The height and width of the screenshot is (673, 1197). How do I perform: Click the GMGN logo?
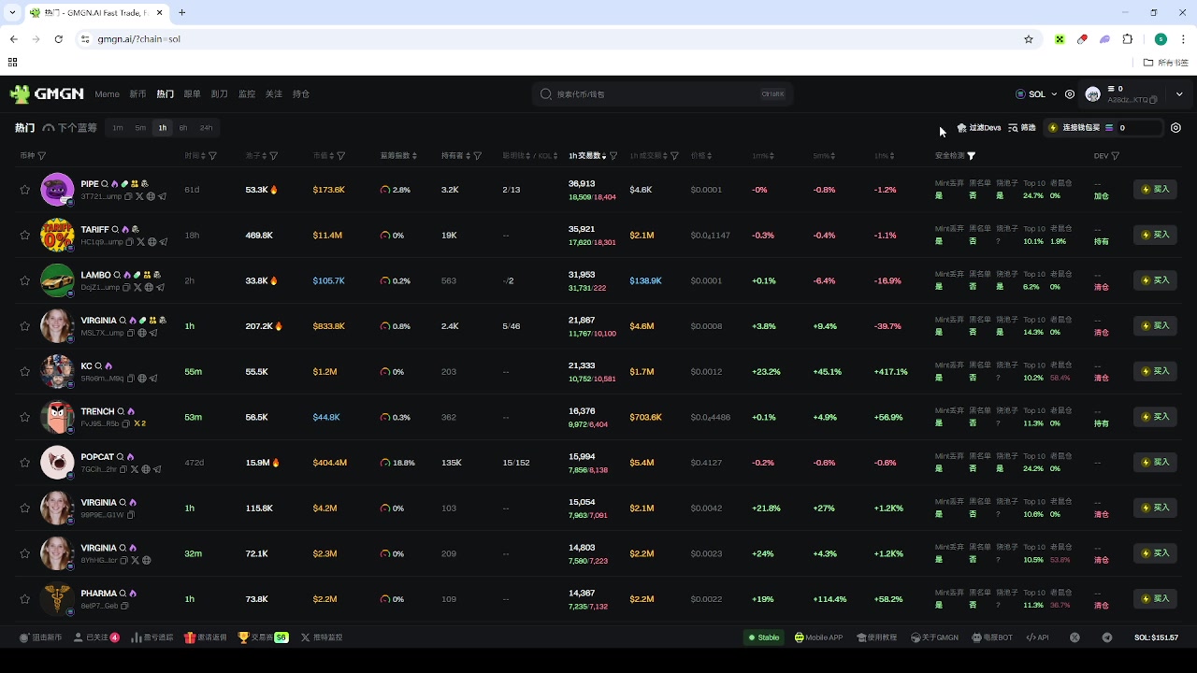[47, 93]
